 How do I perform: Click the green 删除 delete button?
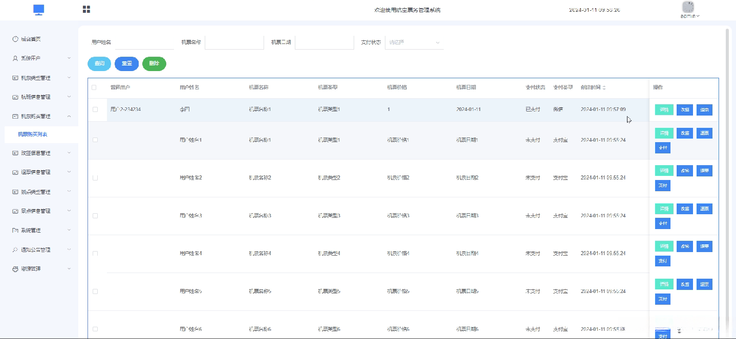(154, 63)
